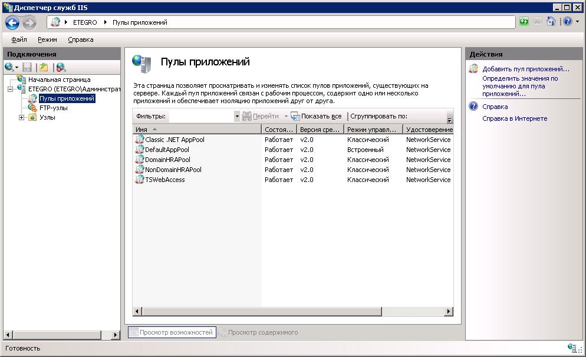
Task: Open the Справка menu
Action: pos(81,39)
